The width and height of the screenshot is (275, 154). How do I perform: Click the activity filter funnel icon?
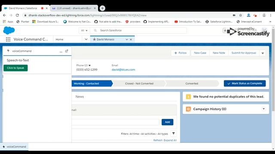(x=174, y=133)
